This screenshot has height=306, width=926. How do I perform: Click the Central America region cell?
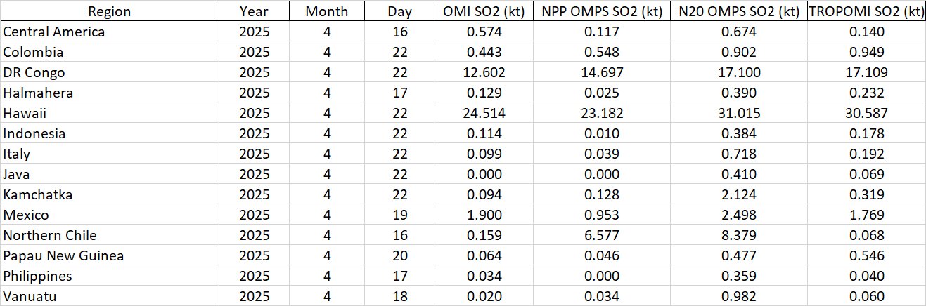coord(54,32)
